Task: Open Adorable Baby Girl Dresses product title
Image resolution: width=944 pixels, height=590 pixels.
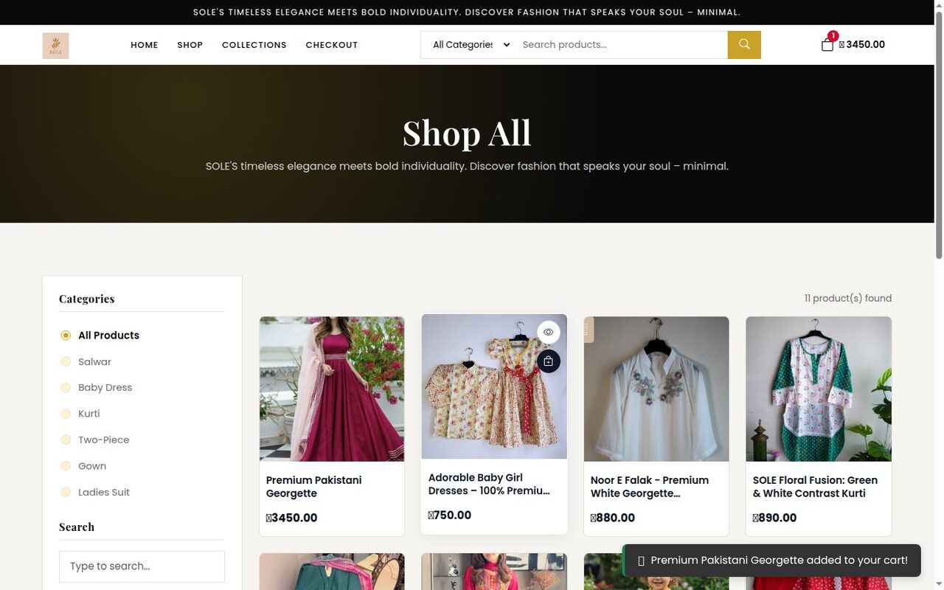Action: click(x=489, y=484)
